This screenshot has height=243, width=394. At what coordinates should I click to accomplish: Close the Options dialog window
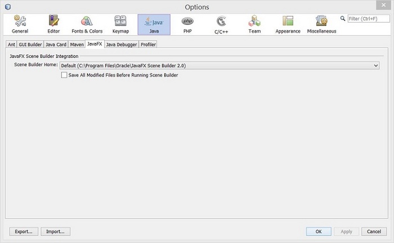click(x=383, y=5)
